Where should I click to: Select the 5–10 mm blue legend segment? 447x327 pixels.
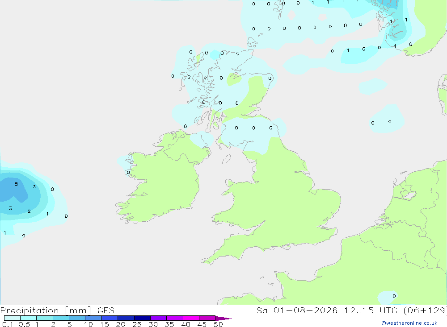point(77,318)
